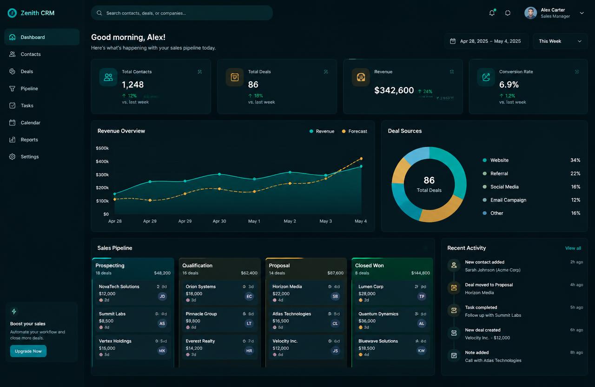595x387 pixels.
Task: Click the search contacts input field
Action: point(182,13)
